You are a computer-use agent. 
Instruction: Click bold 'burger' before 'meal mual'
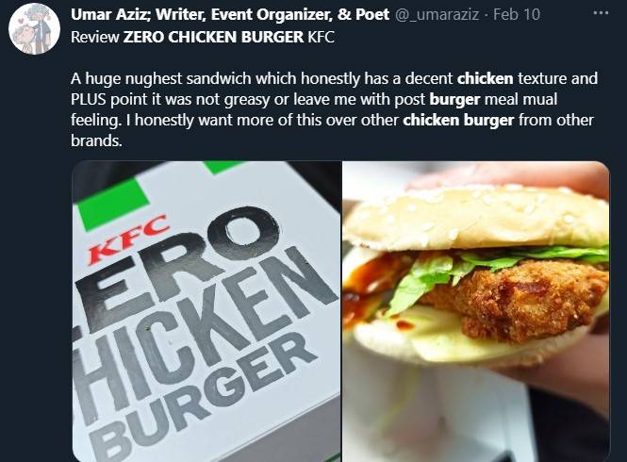[454, 99]
